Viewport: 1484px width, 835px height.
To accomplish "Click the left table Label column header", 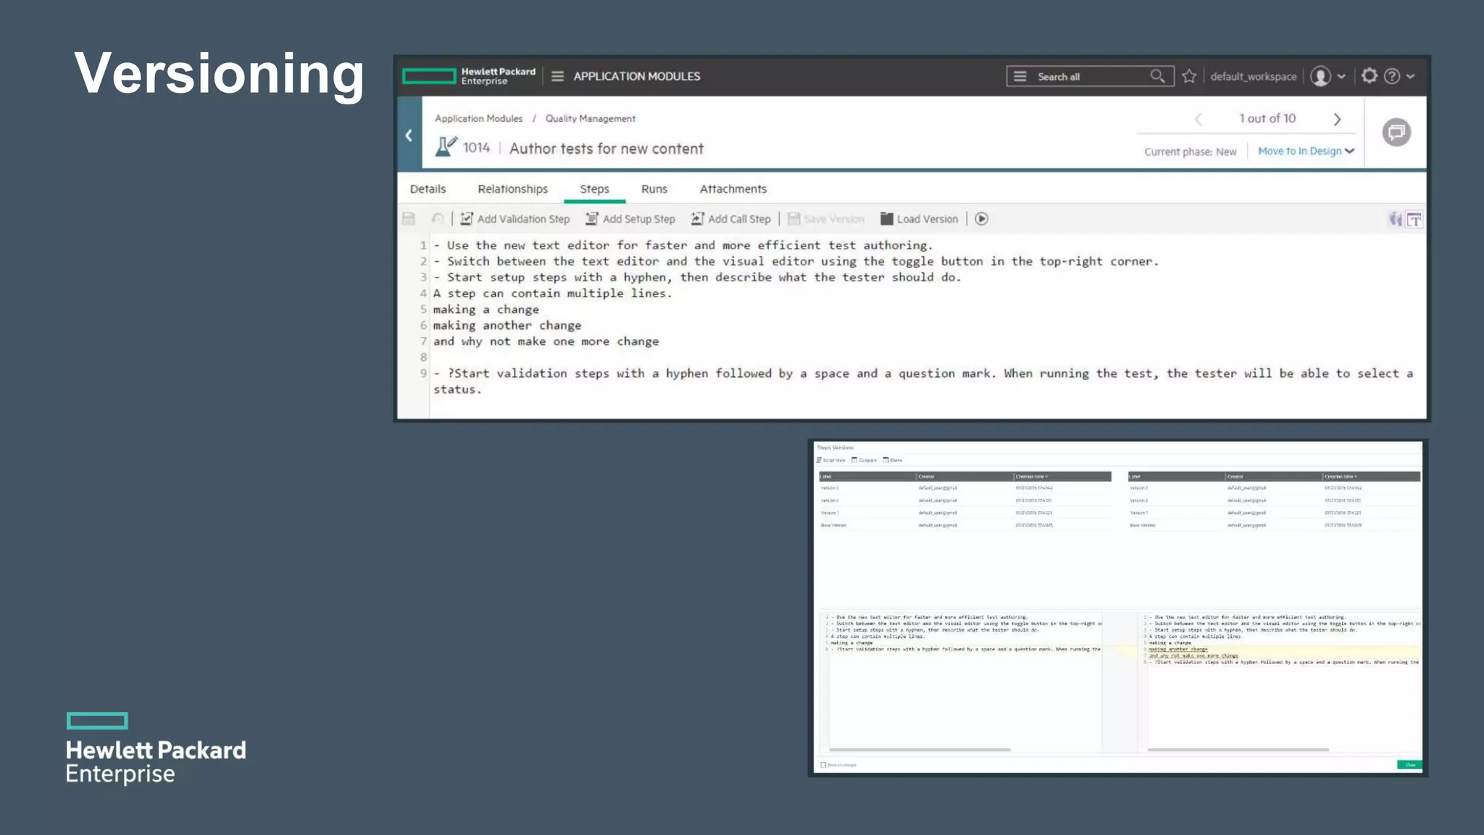I will (867, 477).
